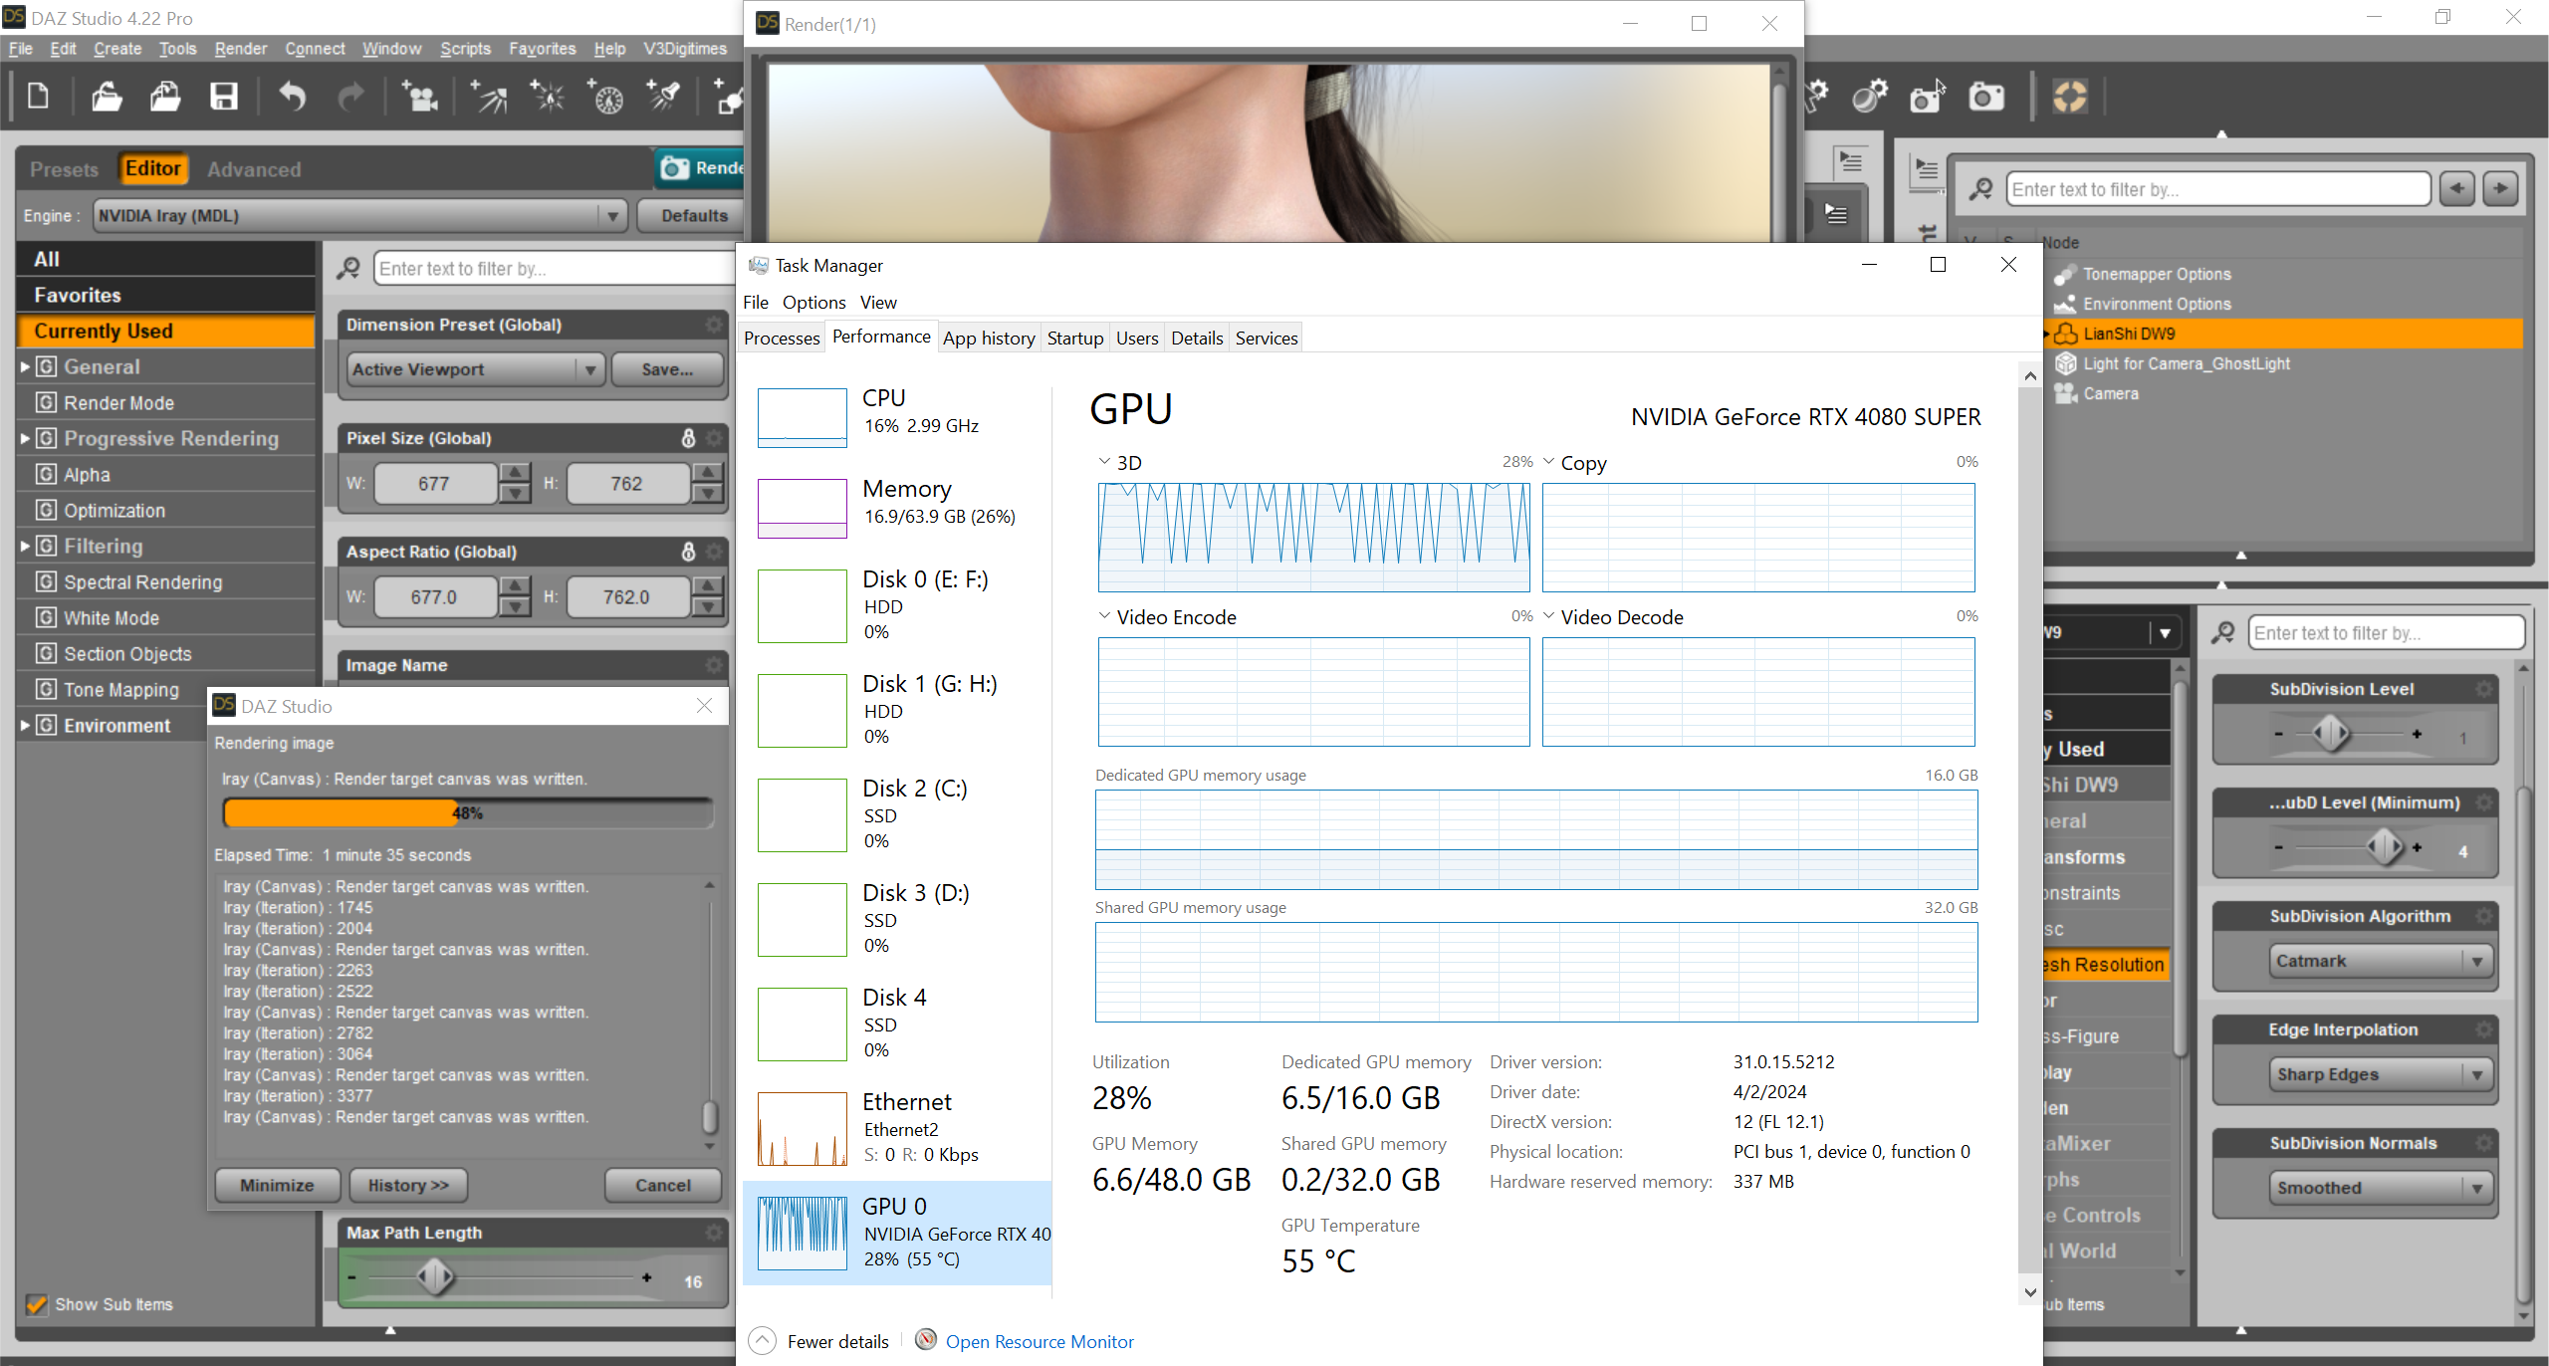The image size is (2549, 1366).
Task: Toggle the Aspect Ratio lock padlock
Action: click(688, 552)
